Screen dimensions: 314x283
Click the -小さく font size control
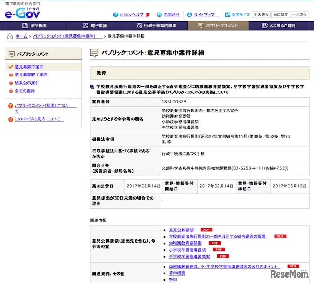click(x=299, y=14)
